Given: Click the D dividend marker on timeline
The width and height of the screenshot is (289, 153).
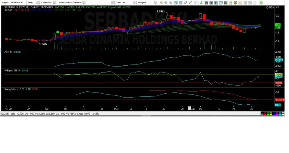Looking at the screenshot, I should point(189,108).
